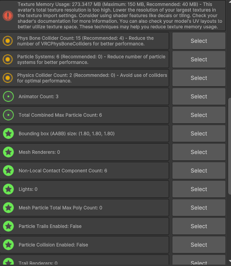Viewport: 231px width, 266px height.
Task: Click Select button next to Particle Systems
Action: [199, 59]
